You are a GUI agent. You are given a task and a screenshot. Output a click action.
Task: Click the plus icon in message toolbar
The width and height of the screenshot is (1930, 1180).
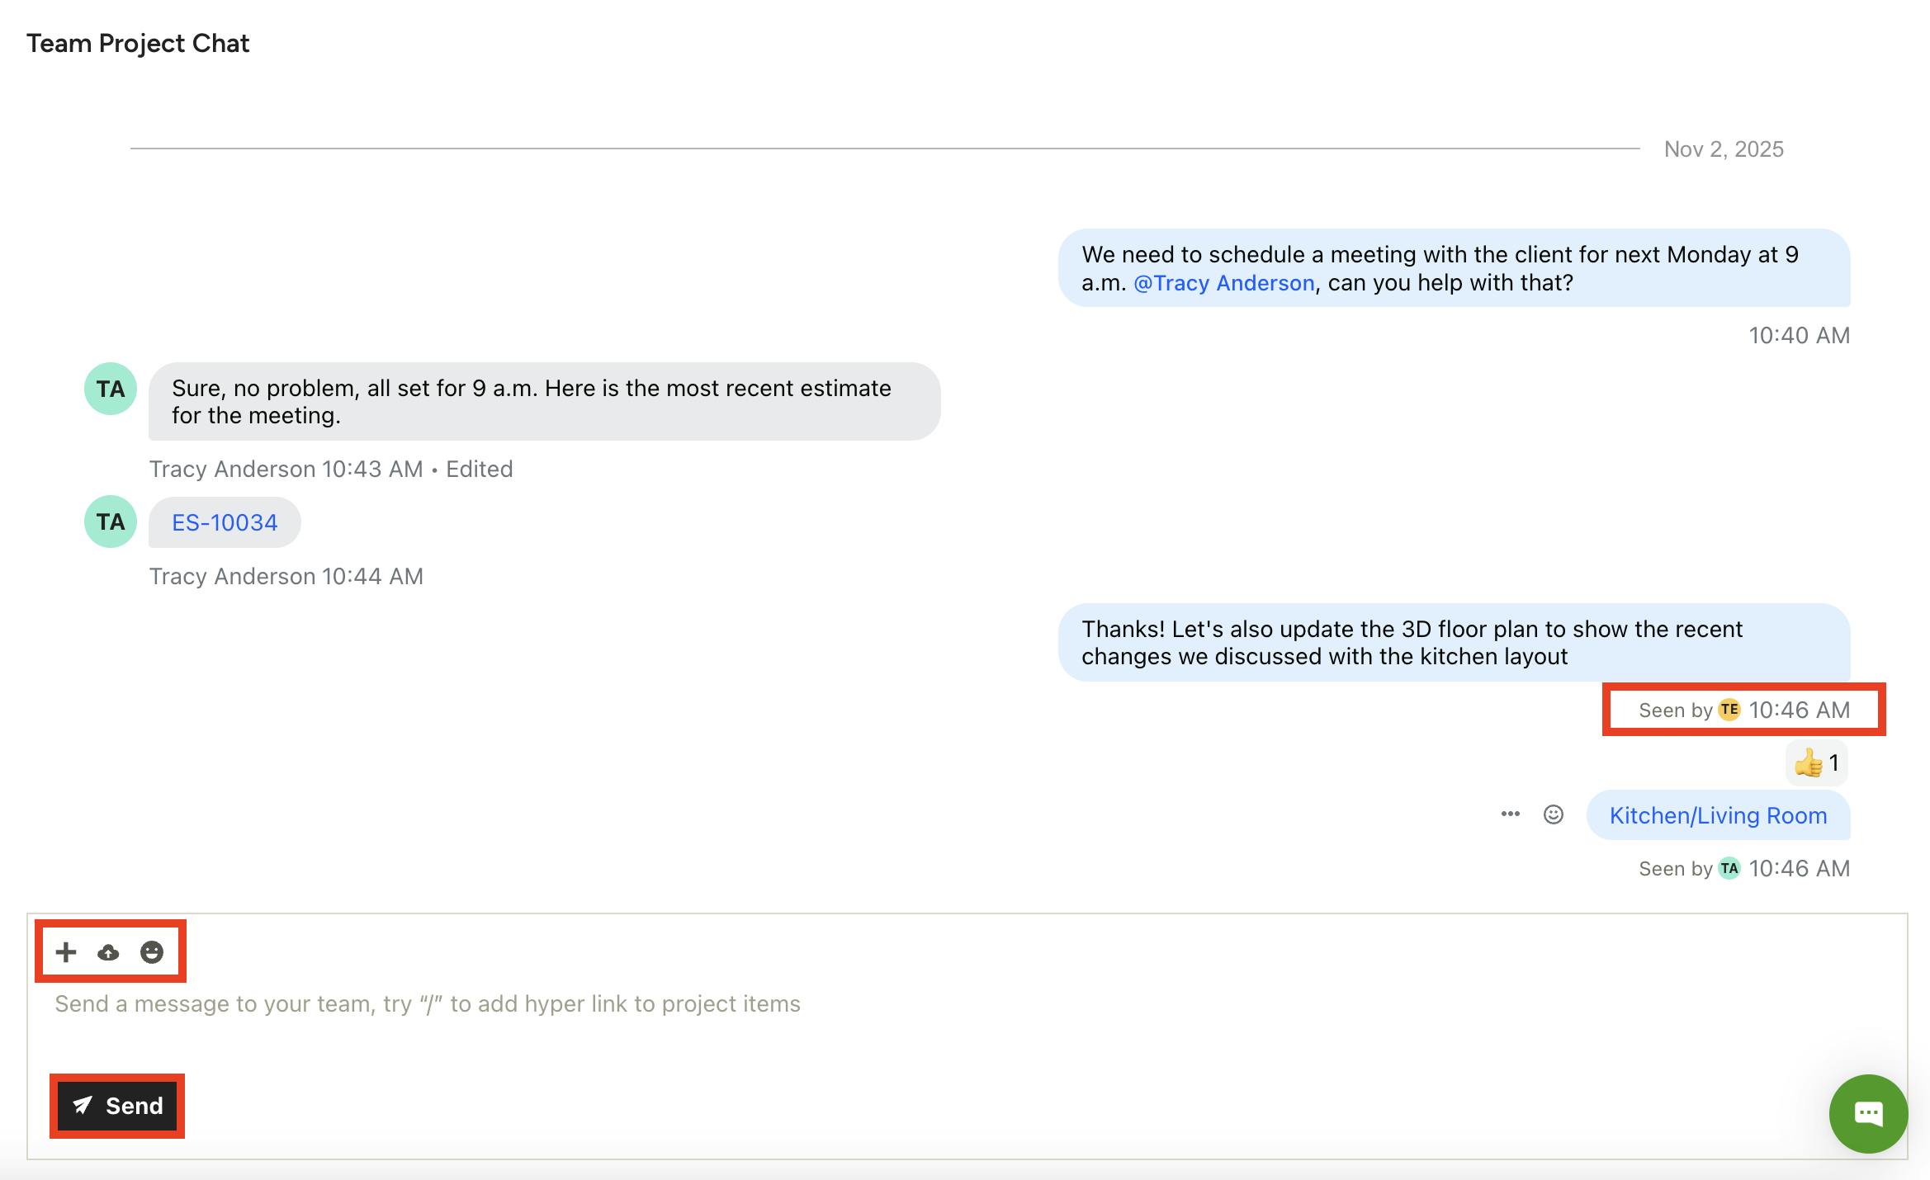click(x=66, y=952)
